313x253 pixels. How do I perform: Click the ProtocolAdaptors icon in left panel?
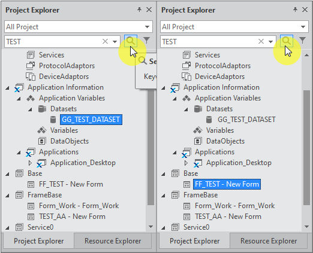31,66
